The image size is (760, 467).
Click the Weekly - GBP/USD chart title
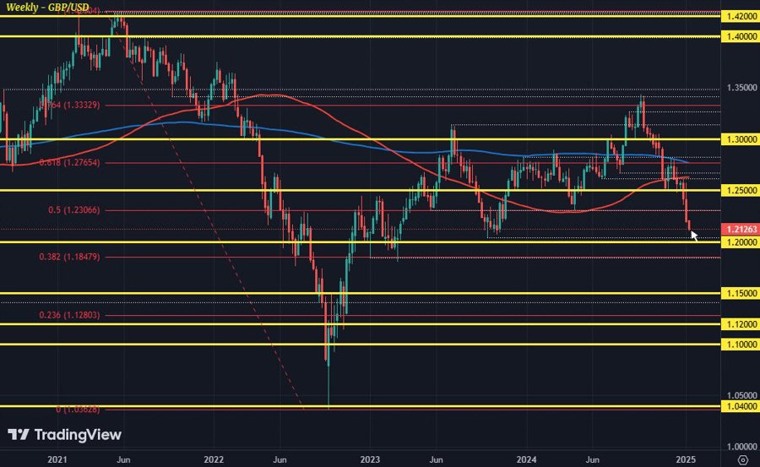47,7
